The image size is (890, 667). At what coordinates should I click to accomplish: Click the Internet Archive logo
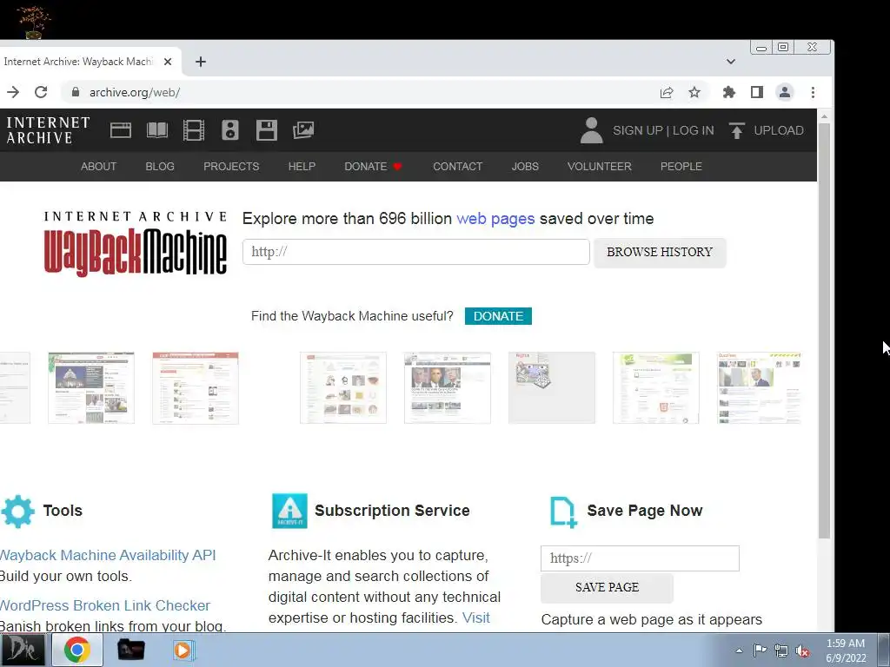tap(48, 130)
